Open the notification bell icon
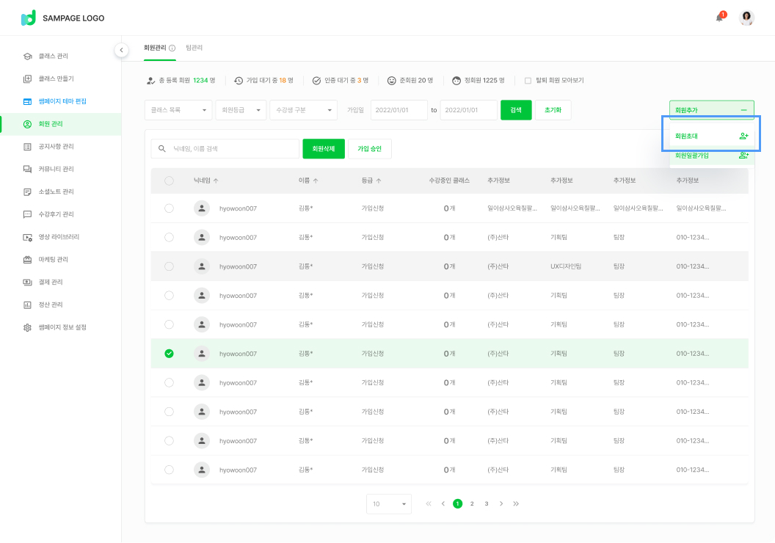Image resolution: width=775 pixels, height=543 pixels. click(x=719, y=18)
